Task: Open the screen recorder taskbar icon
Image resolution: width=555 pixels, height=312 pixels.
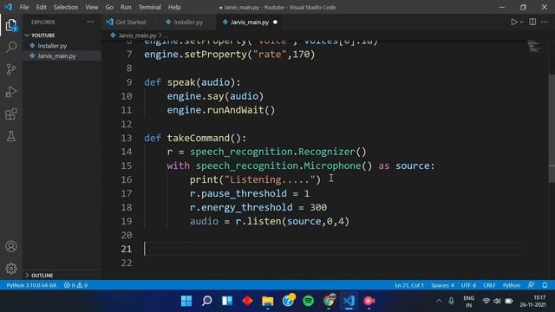Action: click(369, 301)
